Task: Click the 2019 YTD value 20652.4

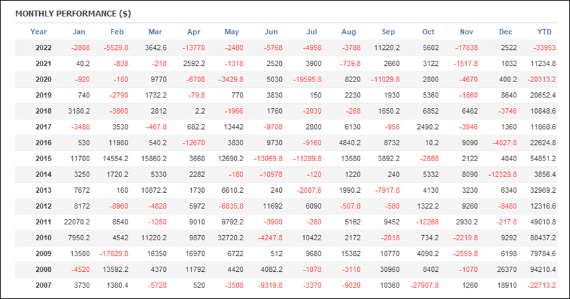Action: 543,95
